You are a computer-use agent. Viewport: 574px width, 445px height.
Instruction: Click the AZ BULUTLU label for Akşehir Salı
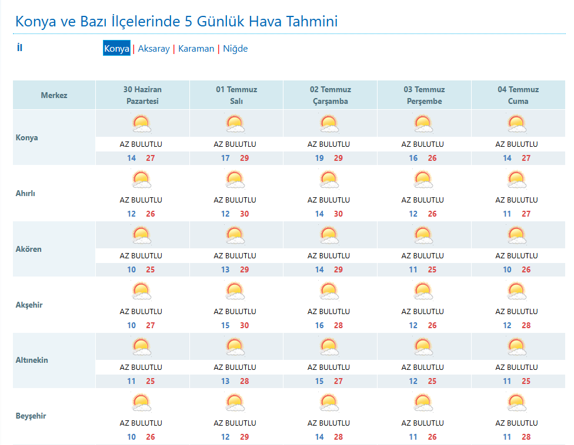[x=235, y=312]
